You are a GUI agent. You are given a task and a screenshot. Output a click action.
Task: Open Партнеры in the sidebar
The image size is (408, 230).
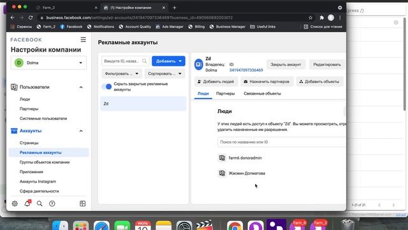point(29,109)
